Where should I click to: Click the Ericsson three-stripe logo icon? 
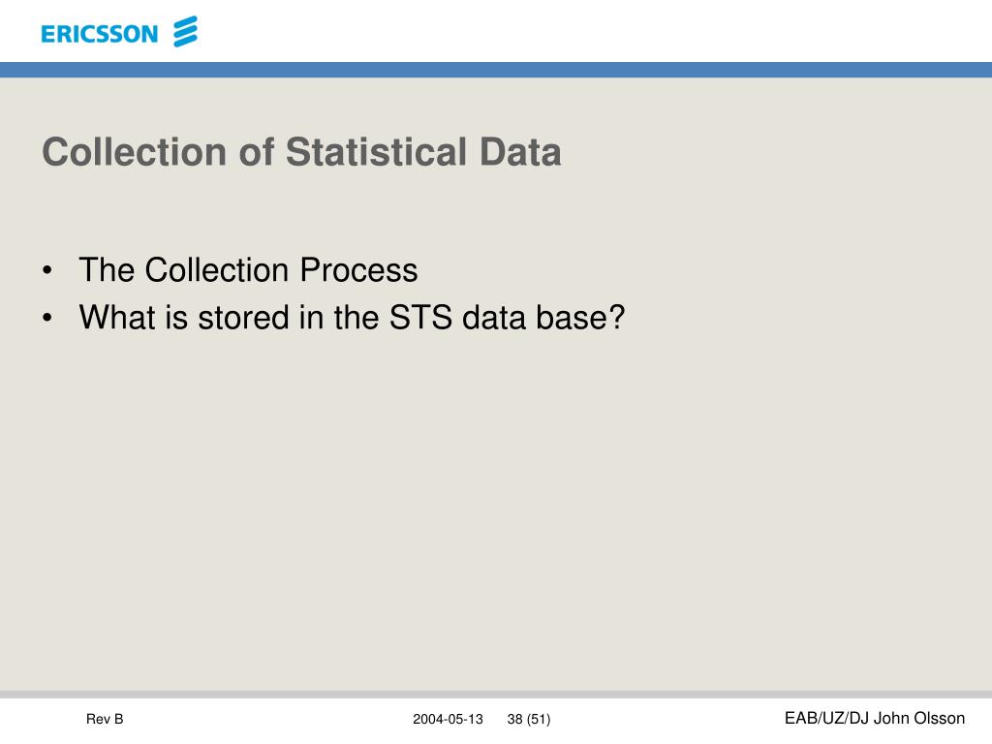185,32
